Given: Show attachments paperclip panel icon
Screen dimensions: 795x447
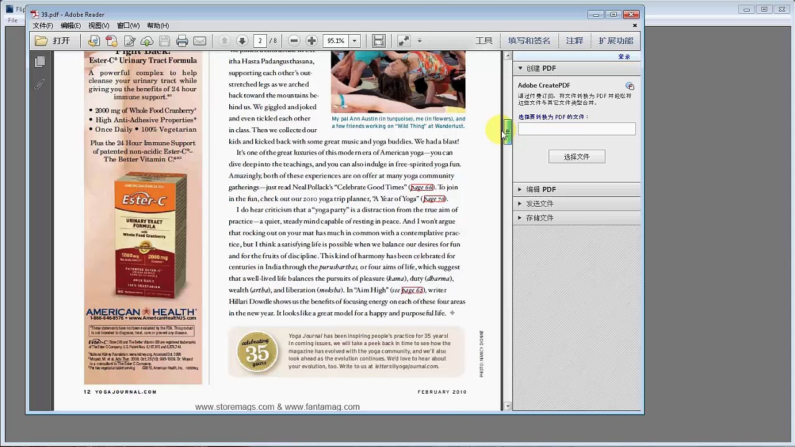Looking at the screenshot, I should click(40, 84).
